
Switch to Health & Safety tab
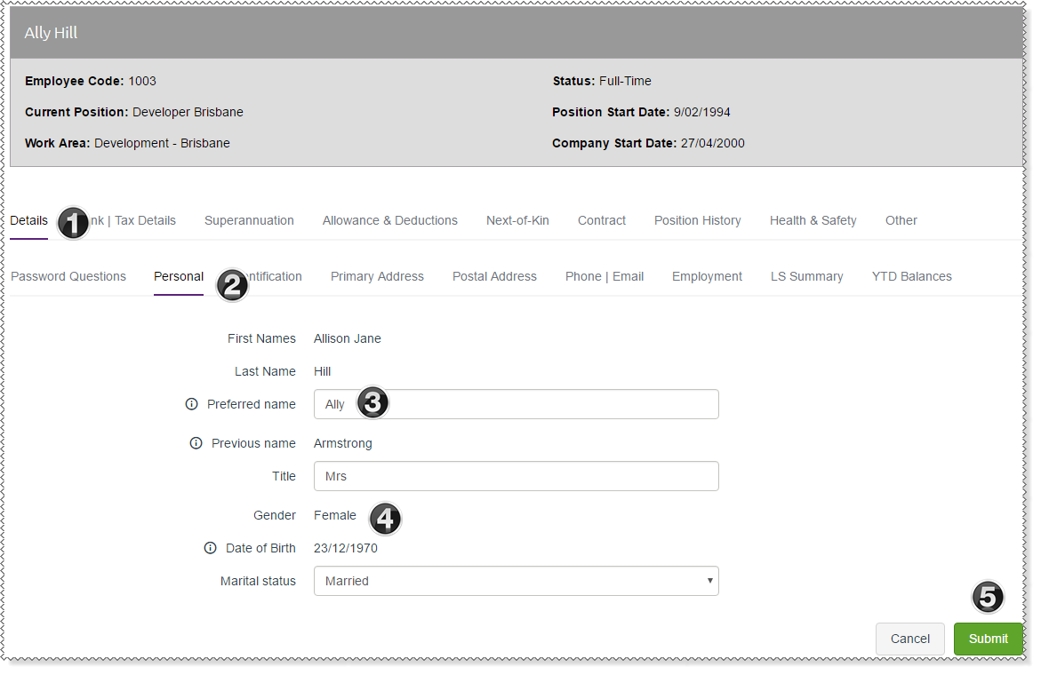coord(813,220)
